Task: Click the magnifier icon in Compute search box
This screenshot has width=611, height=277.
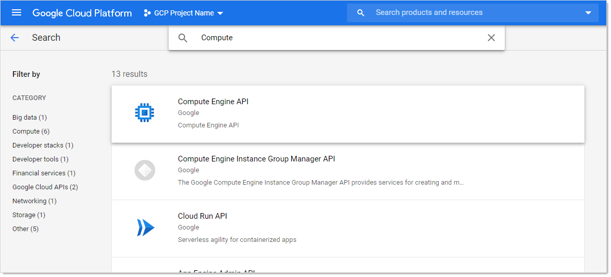Action: pos(183,38)
